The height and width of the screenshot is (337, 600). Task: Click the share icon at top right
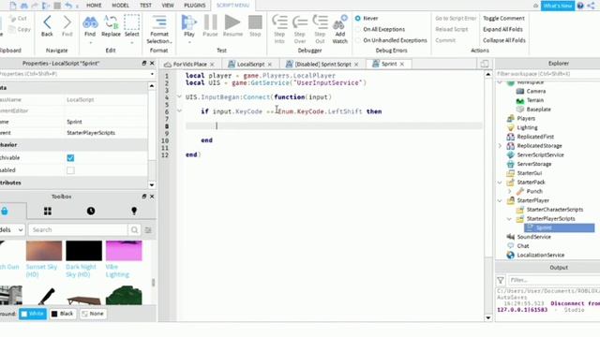(x=592, y=6)
